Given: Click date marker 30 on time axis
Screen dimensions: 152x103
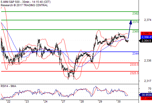Looking at the screenshot, I should coord(119,101).
